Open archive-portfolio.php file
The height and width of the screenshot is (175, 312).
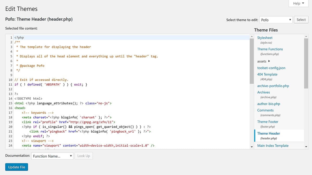click(x=273, y=86)
